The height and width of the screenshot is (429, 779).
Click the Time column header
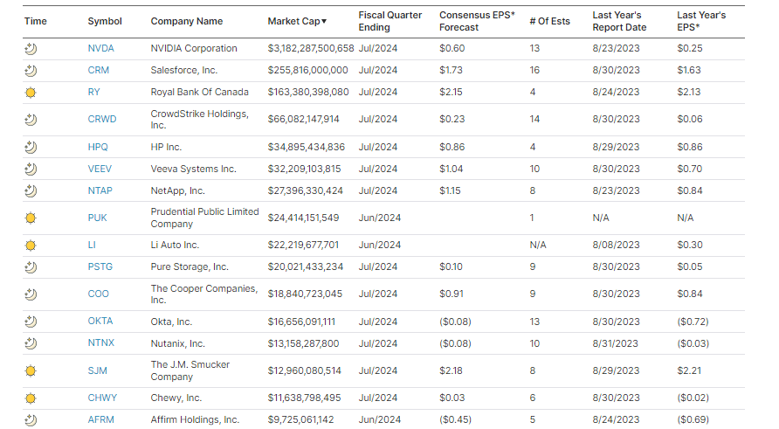click(x=35, y=21)
